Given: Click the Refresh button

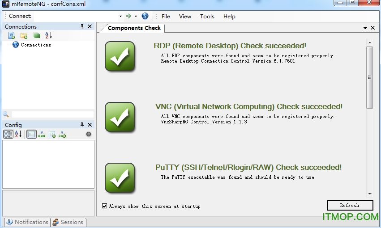Looking at the screenshot, I should coord(350,206).
